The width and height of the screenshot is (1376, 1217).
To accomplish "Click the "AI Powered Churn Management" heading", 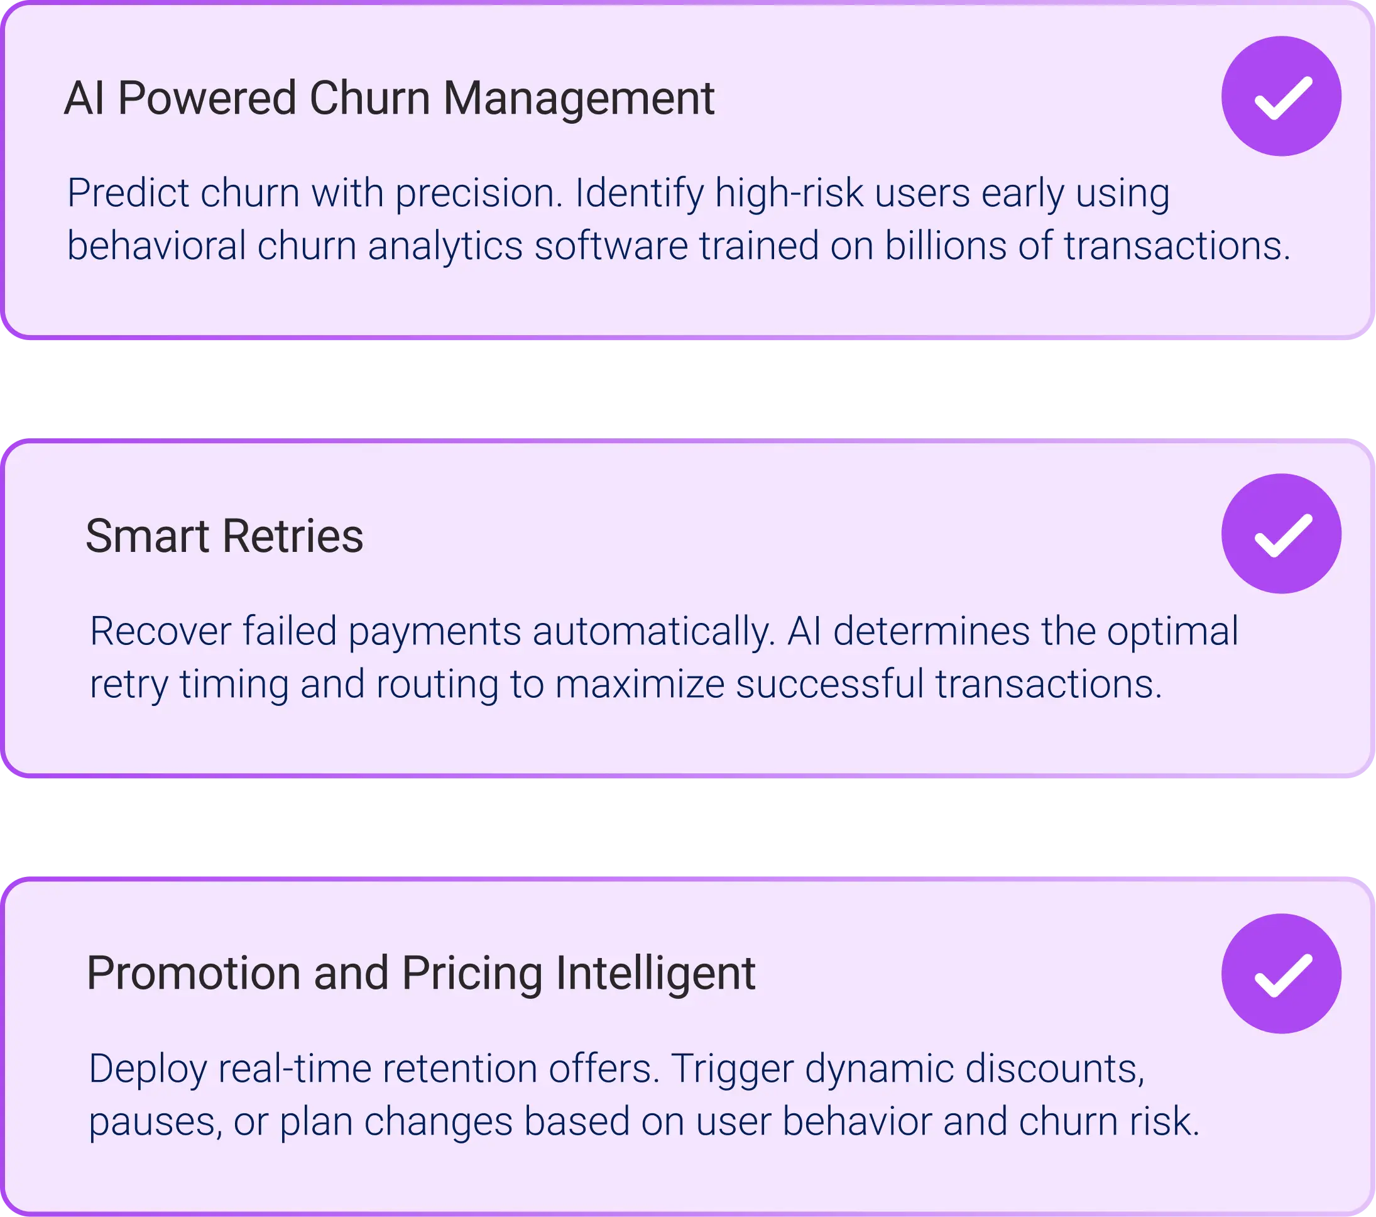I will pos(389,98).
